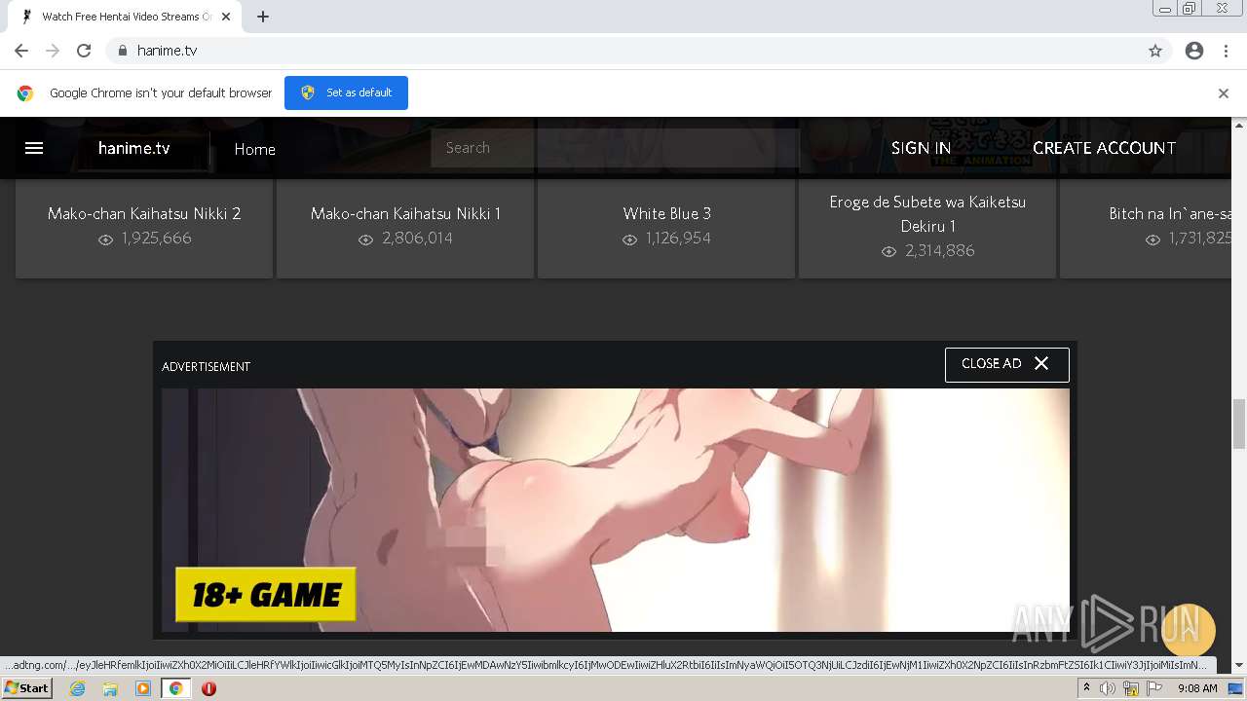Open the Windows Start menu
This screenshot has width=1247, height=701.
(x=27, y=688)
